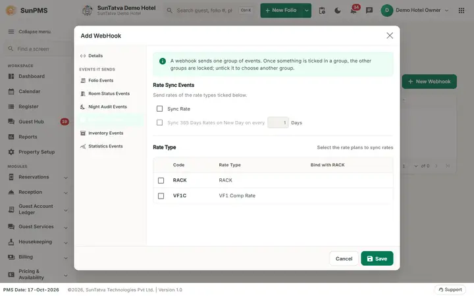Click the 'PMS Date: 17-Oct-2026' status text
The image size is (474, 296).
31,289
